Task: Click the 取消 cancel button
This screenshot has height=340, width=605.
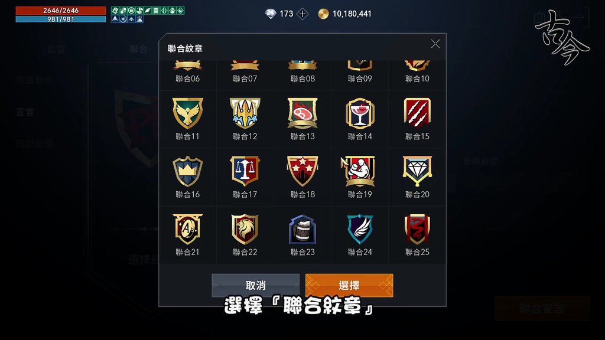Action: pyautogui.click(x=255, y=285)
